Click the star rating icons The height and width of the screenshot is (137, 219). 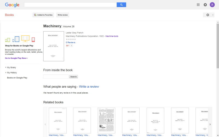click(71, 39)
